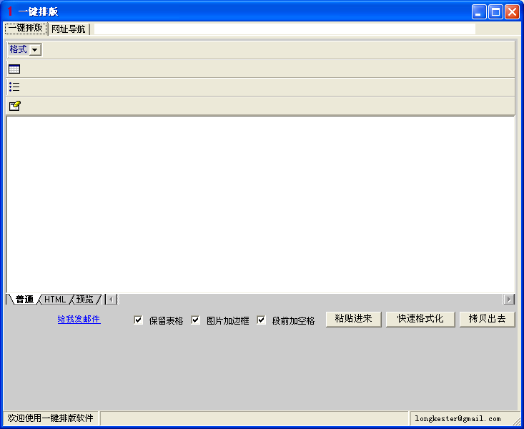Click the 快速格式化 button
The width and height of the screenshot is (524, 429).
pyautogui.click(x=420, y=319)
